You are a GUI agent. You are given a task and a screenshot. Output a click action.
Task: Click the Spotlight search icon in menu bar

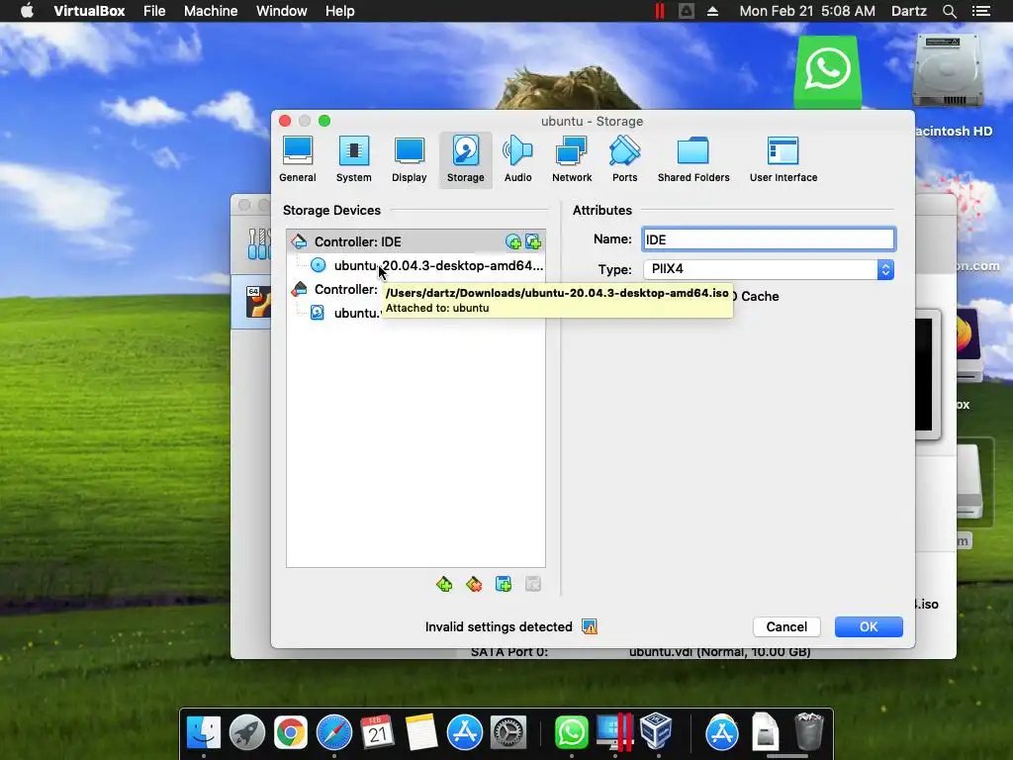[949, 11]
